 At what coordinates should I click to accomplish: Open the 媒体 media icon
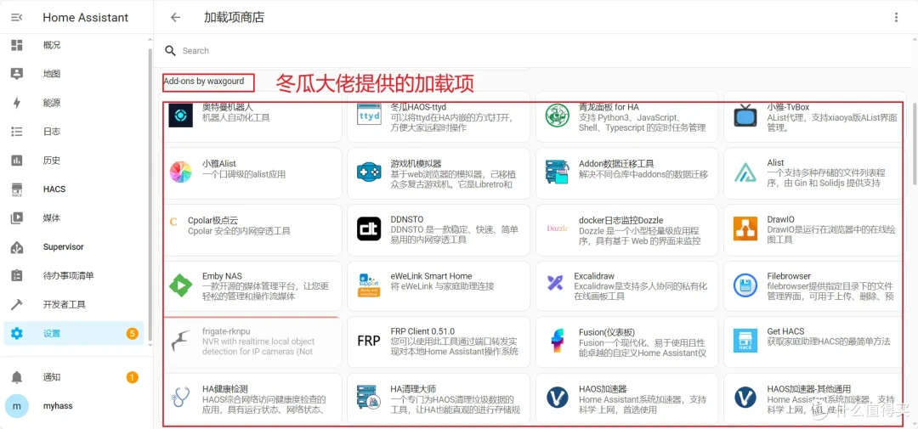pos(17,218)
